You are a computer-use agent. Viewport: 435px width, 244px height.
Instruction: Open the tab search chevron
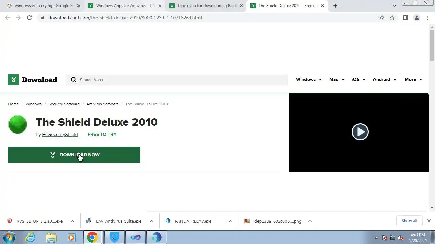tap(395, 6)
